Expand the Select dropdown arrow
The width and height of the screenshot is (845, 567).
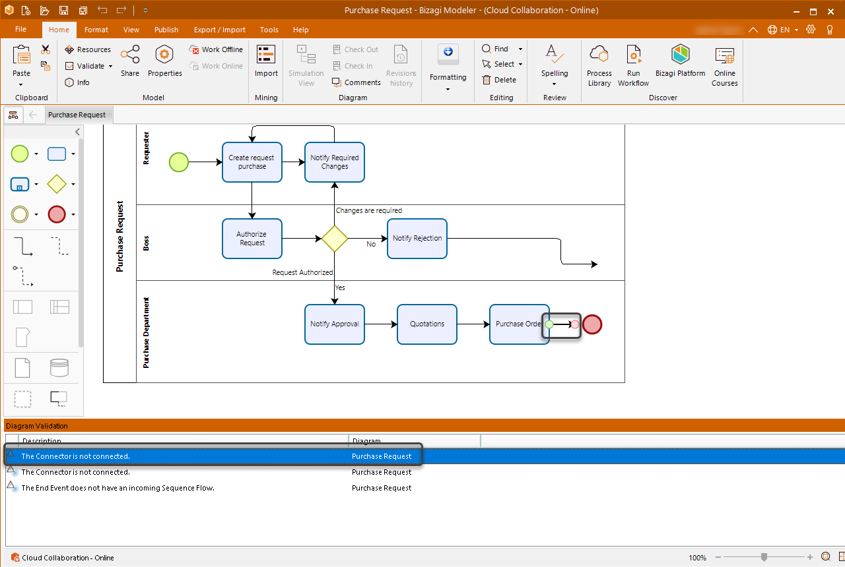tap(520, 64)
